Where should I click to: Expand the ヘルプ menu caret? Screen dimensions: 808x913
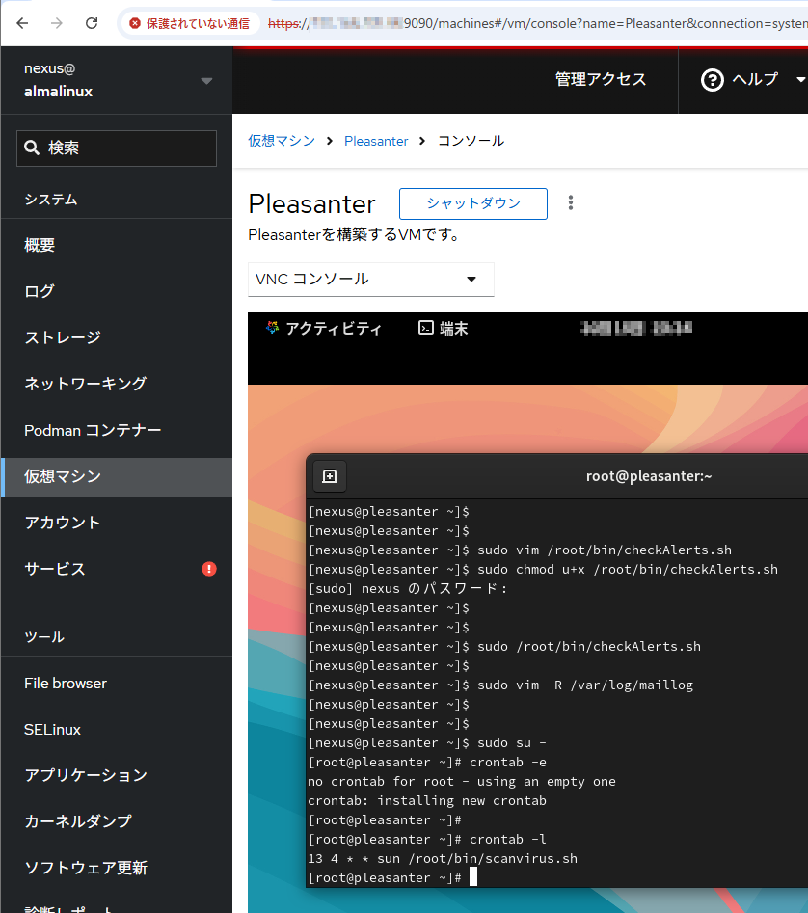(x=799, y=80)
